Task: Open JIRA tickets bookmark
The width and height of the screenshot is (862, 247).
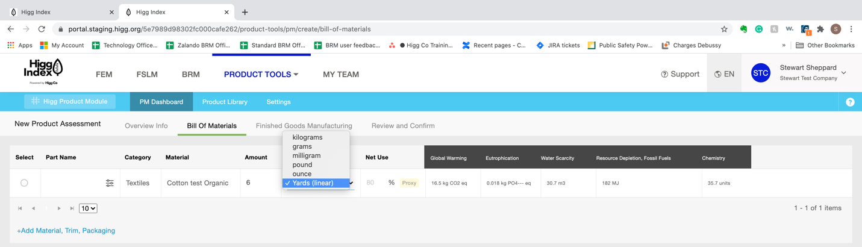Action: coord(557,45)
